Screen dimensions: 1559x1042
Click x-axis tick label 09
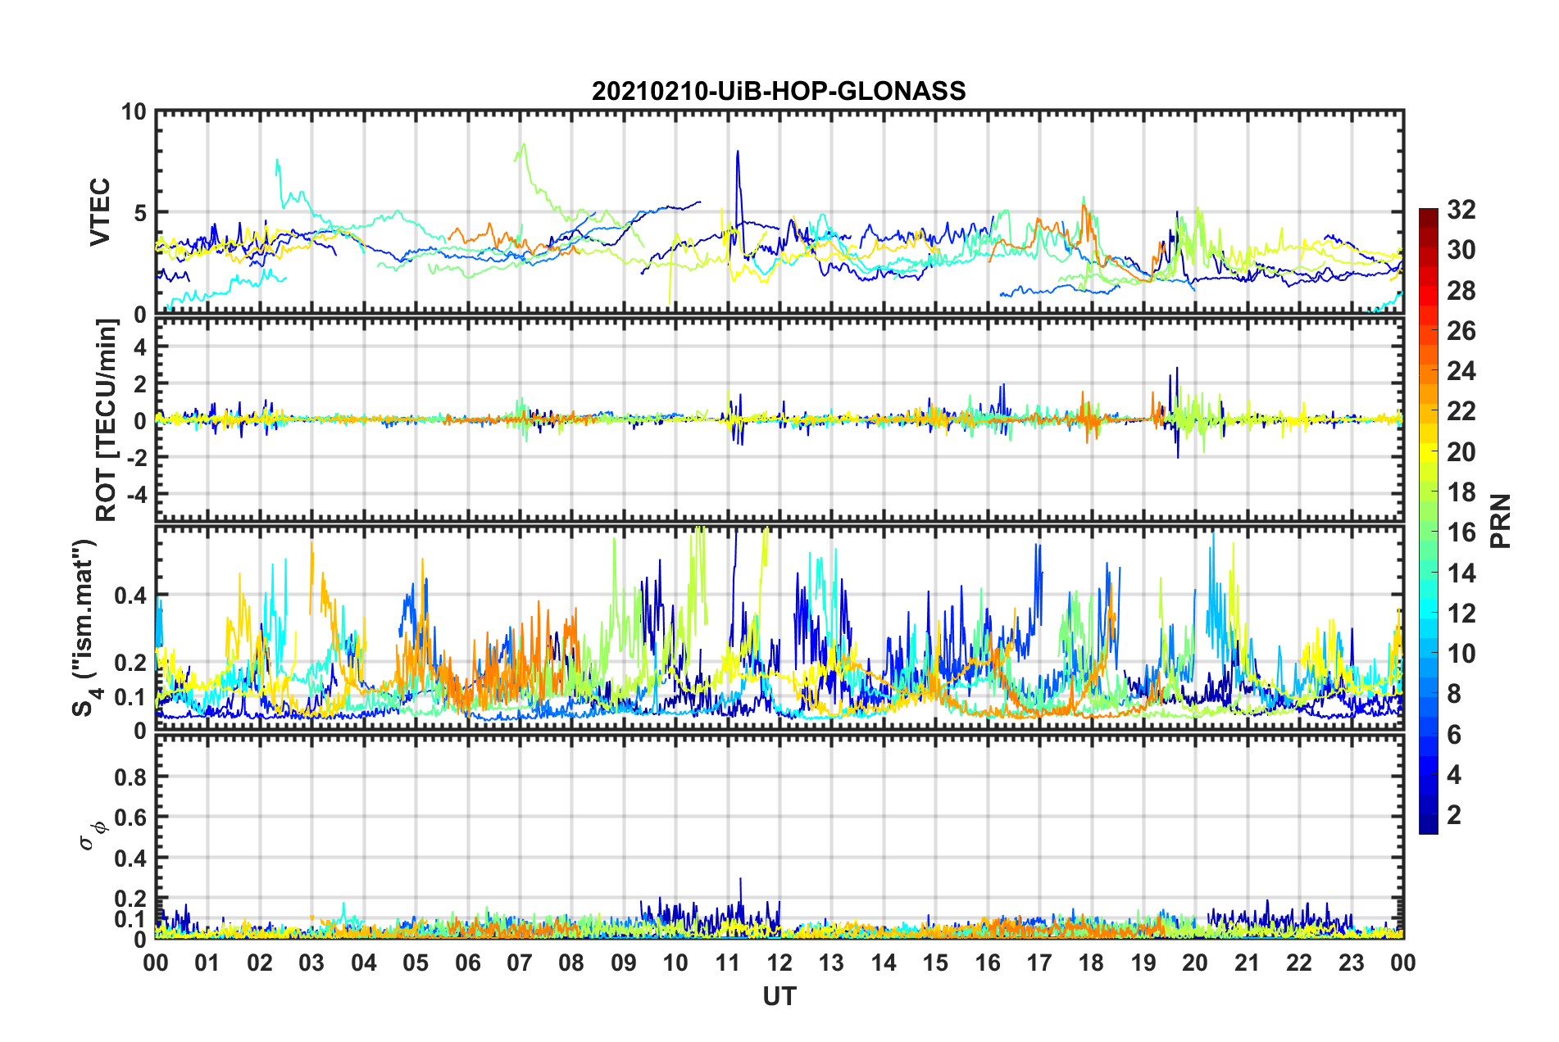[624, 963]
